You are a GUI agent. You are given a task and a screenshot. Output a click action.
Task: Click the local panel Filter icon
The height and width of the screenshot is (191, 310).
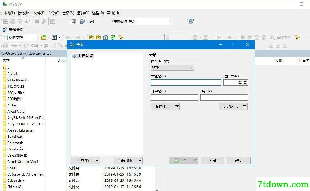(x=54, y=37)
